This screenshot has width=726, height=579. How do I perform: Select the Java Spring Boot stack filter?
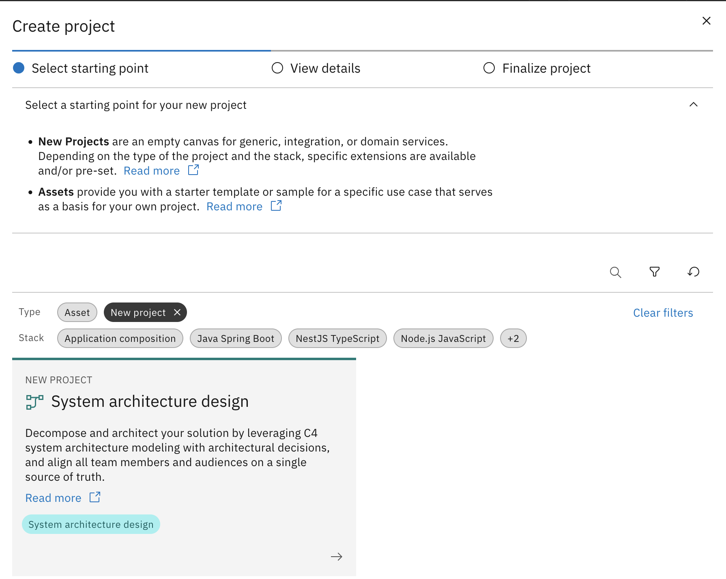(236, 338)
